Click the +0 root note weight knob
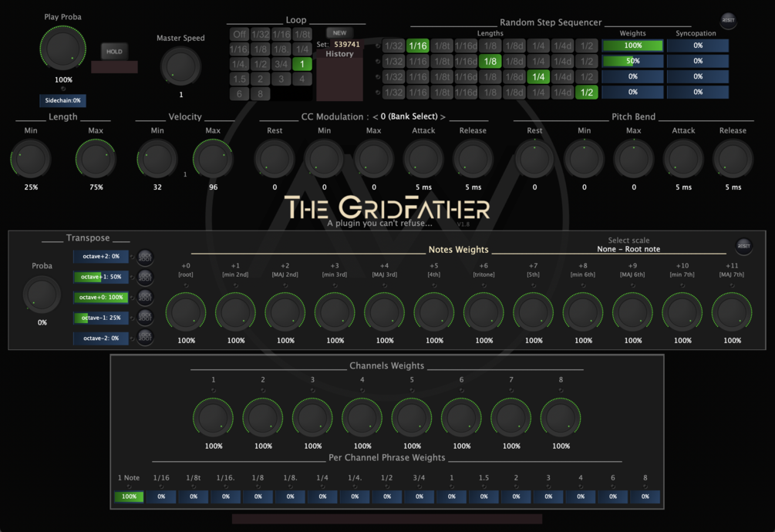This screenshot has width=775, height=532. (186, 312)
